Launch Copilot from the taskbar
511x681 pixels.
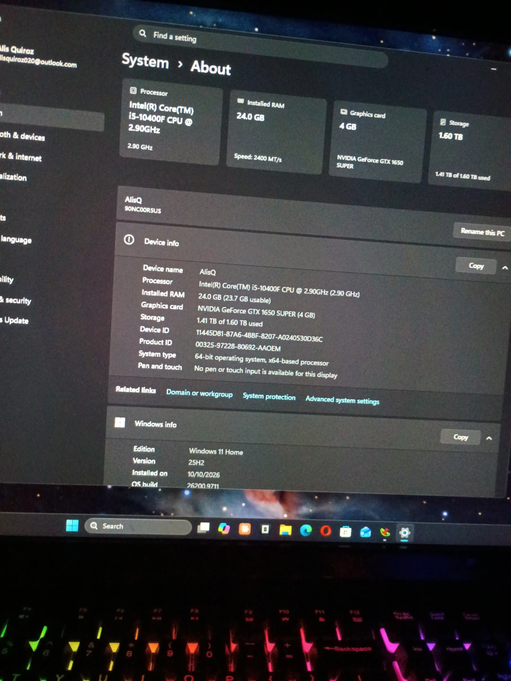(224, 528)
